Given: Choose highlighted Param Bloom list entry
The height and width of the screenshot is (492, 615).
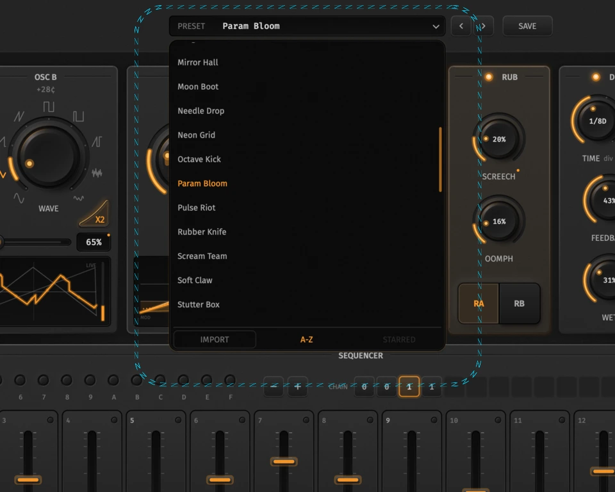Looking at the screenshot, I should pos(306,183).
